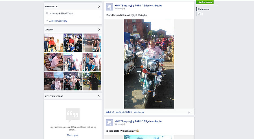Jump to 2014 in the timeline navigation
This screenshot has height=139, width=254.
(200, 14)
